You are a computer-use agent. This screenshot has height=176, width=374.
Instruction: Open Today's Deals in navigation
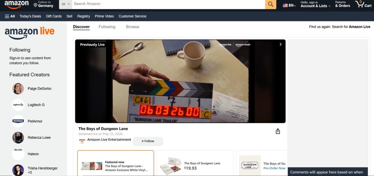30,16
